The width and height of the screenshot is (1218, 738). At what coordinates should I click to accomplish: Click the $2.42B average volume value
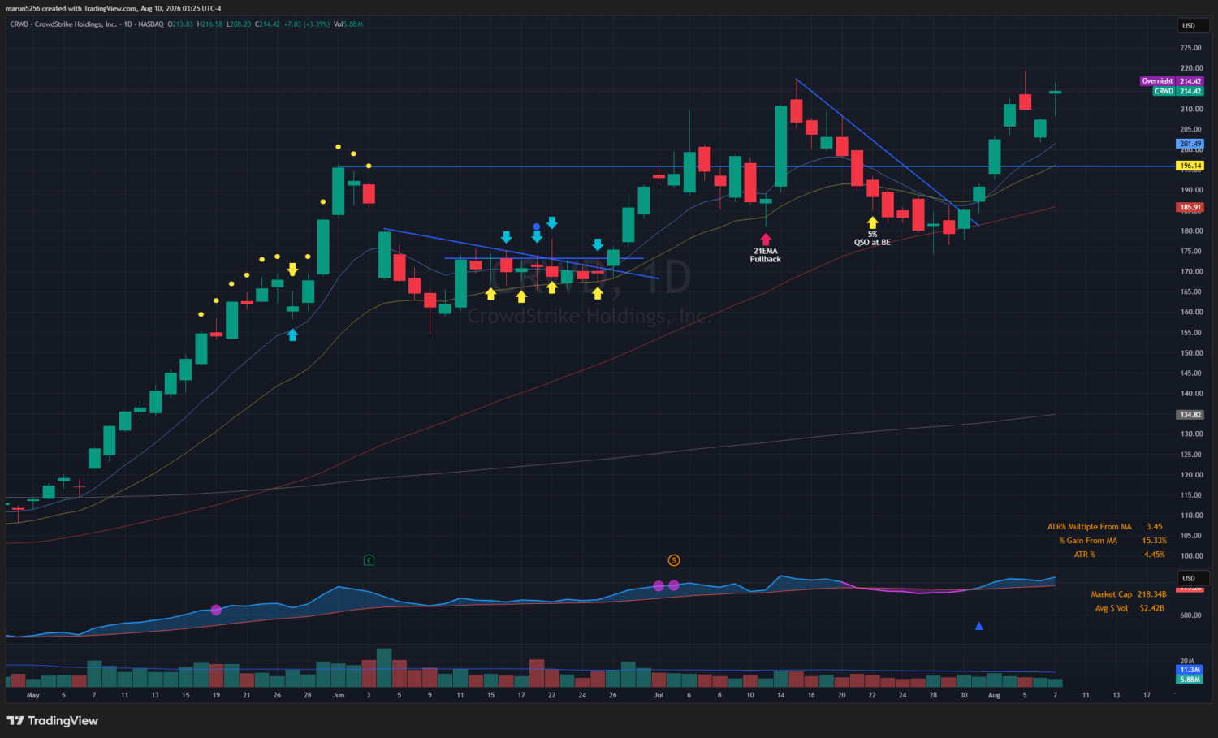(1151, 608)
